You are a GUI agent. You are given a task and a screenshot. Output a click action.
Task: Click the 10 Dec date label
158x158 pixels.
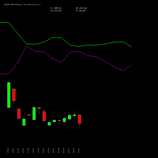8,150
